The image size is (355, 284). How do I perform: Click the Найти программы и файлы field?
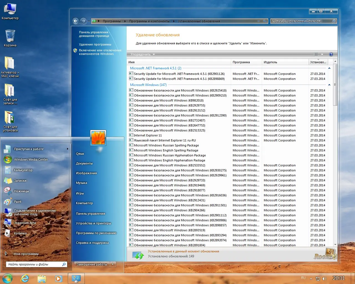click(34, 264)
